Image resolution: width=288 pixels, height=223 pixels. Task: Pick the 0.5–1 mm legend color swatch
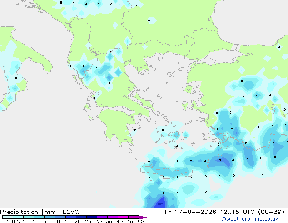[x=18, y=217]
